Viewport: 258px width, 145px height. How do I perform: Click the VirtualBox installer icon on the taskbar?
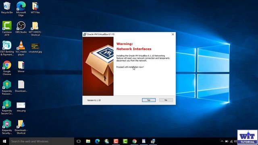153,141
